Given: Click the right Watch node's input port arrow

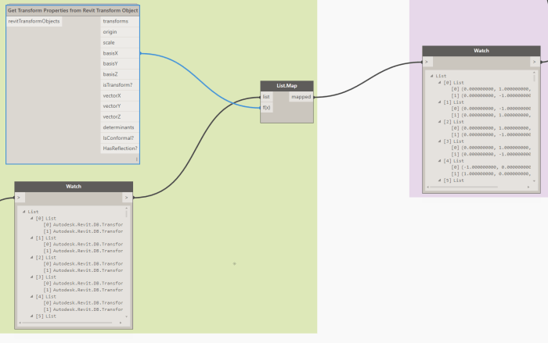Looking at the screenshot, I should coord(427,62).
